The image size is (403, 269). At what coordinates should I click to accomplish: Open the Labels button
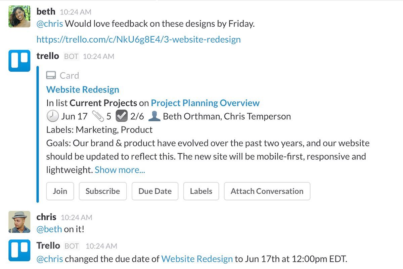click(201, 191)
